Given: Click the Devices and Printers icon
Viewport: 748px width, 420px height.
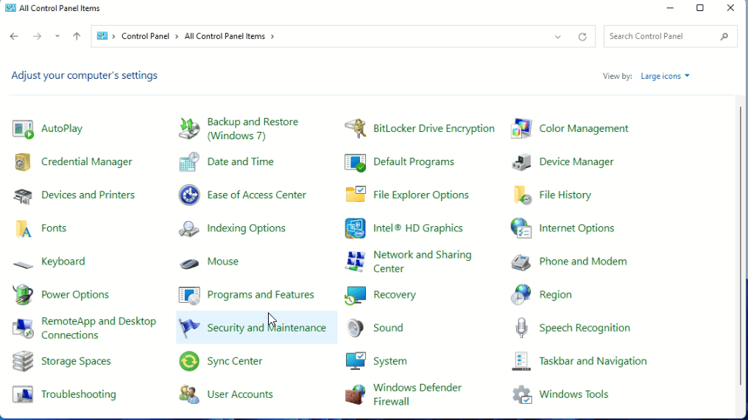Looking at the screenshot, I should [22, 195].
